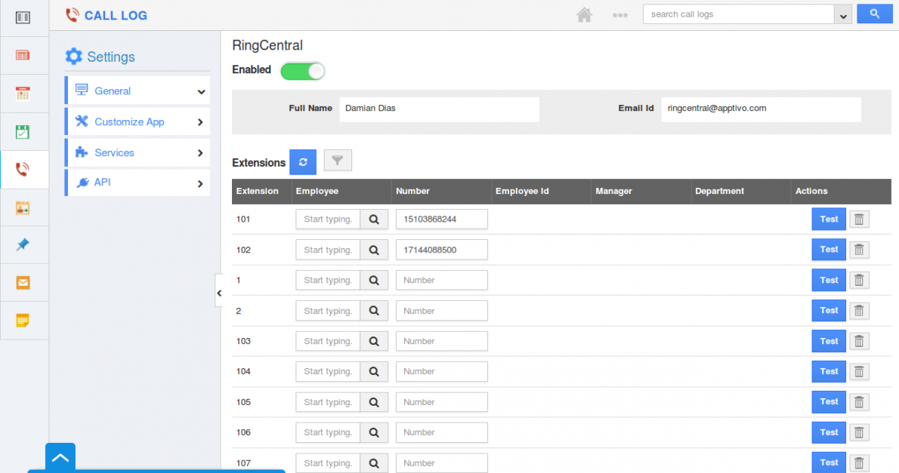Edit the Full Name field

click(439, 109)
